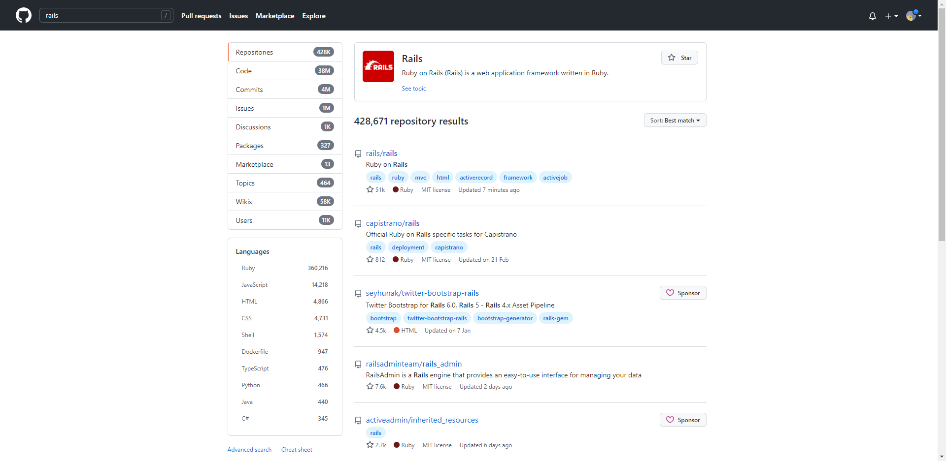The height and width of the screenshot is (461, 946).
Task: Open the user avatar menu
Action: (x=914, y=15)
